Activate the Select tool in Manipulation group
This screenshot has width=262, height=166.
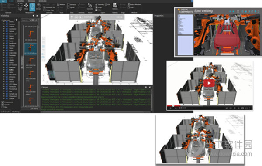point(20,7)
